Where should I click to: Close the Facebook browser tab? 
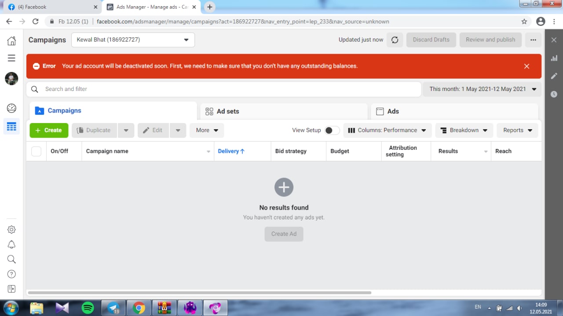point(95,7)
